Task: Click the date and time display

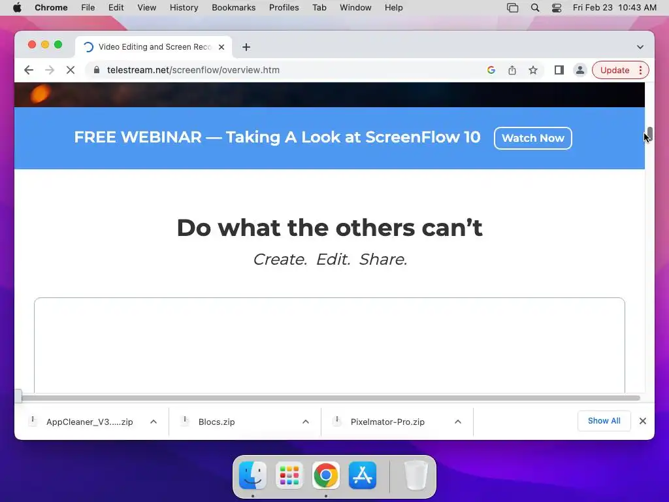Action: point(614,8)
